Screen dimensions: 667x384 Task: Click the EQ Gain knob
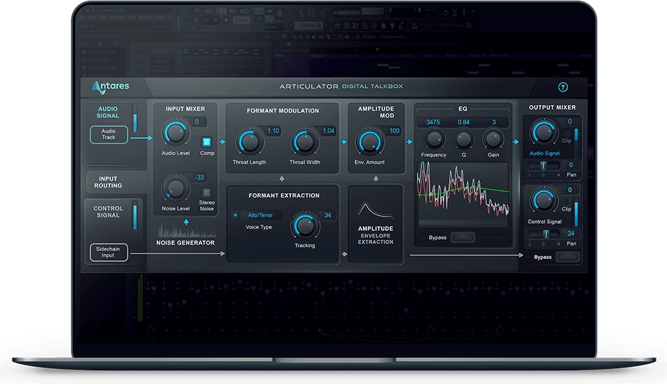coord(493,139)
